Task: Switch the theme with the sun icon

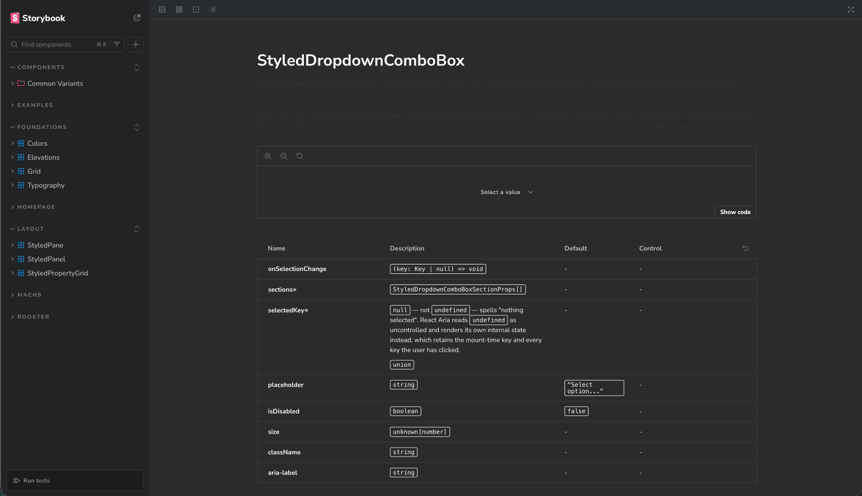Action: point(213,9)
